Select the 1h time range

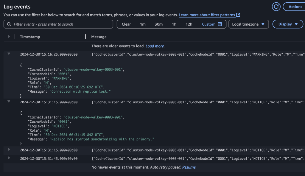pyautogui.click(x=174, y=24)
